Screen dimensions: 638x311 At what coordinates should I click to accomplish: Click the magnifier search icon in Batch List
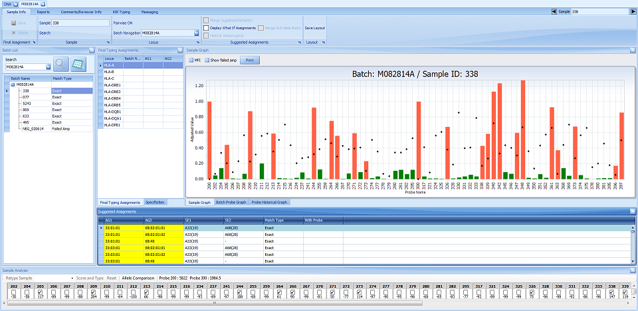click(62, 64)
